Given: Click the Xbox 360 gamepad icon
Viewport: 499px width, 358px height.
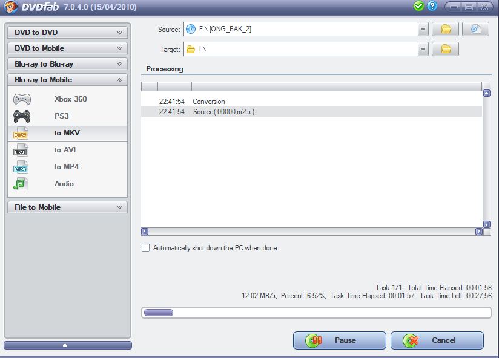Looking at the screenshot, I should point(22,99).
